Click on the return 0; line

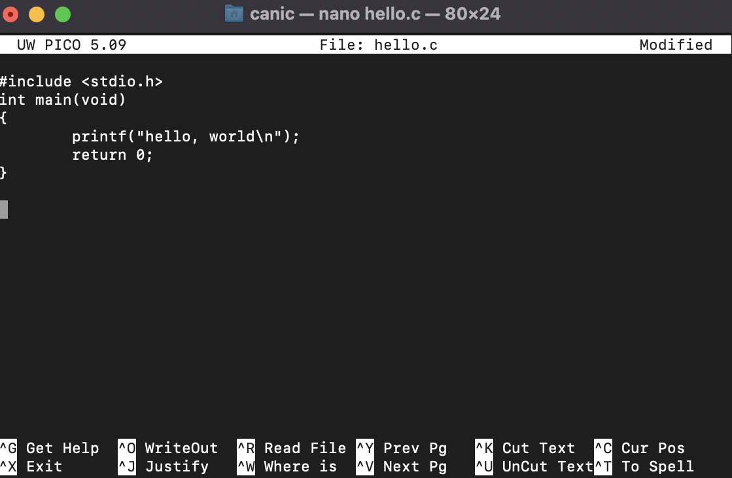[x=113, y=155]
